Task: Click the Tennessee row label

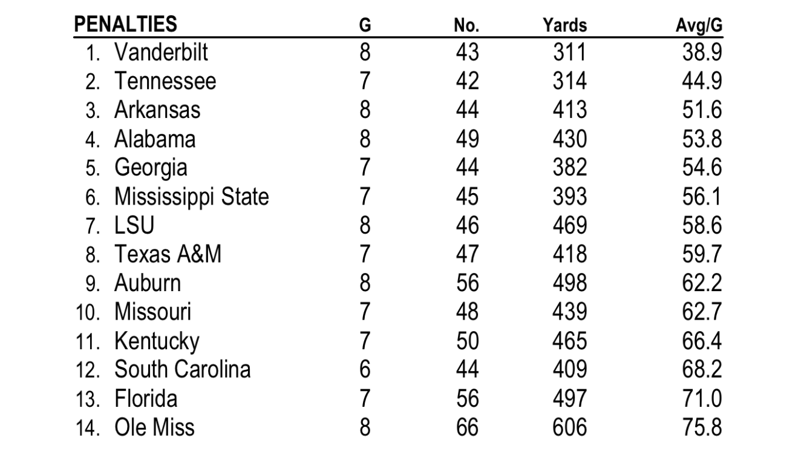Action: coord(165,82)
